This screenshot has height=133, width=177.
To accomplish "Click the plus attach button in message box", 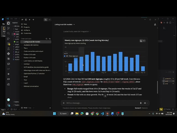I will pos(64,103).
